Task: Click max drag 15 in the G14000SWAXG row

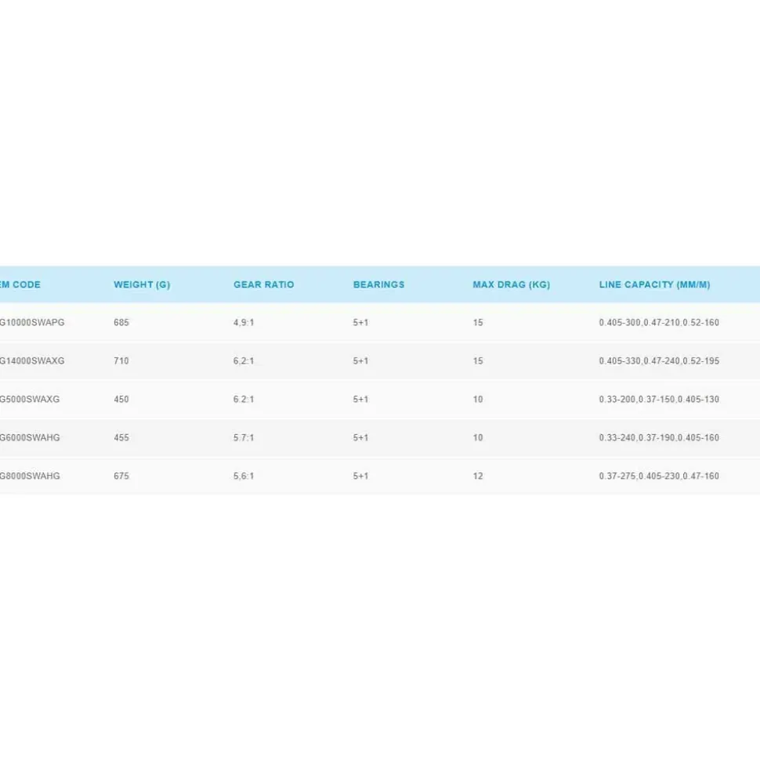Action: [478, 361]
